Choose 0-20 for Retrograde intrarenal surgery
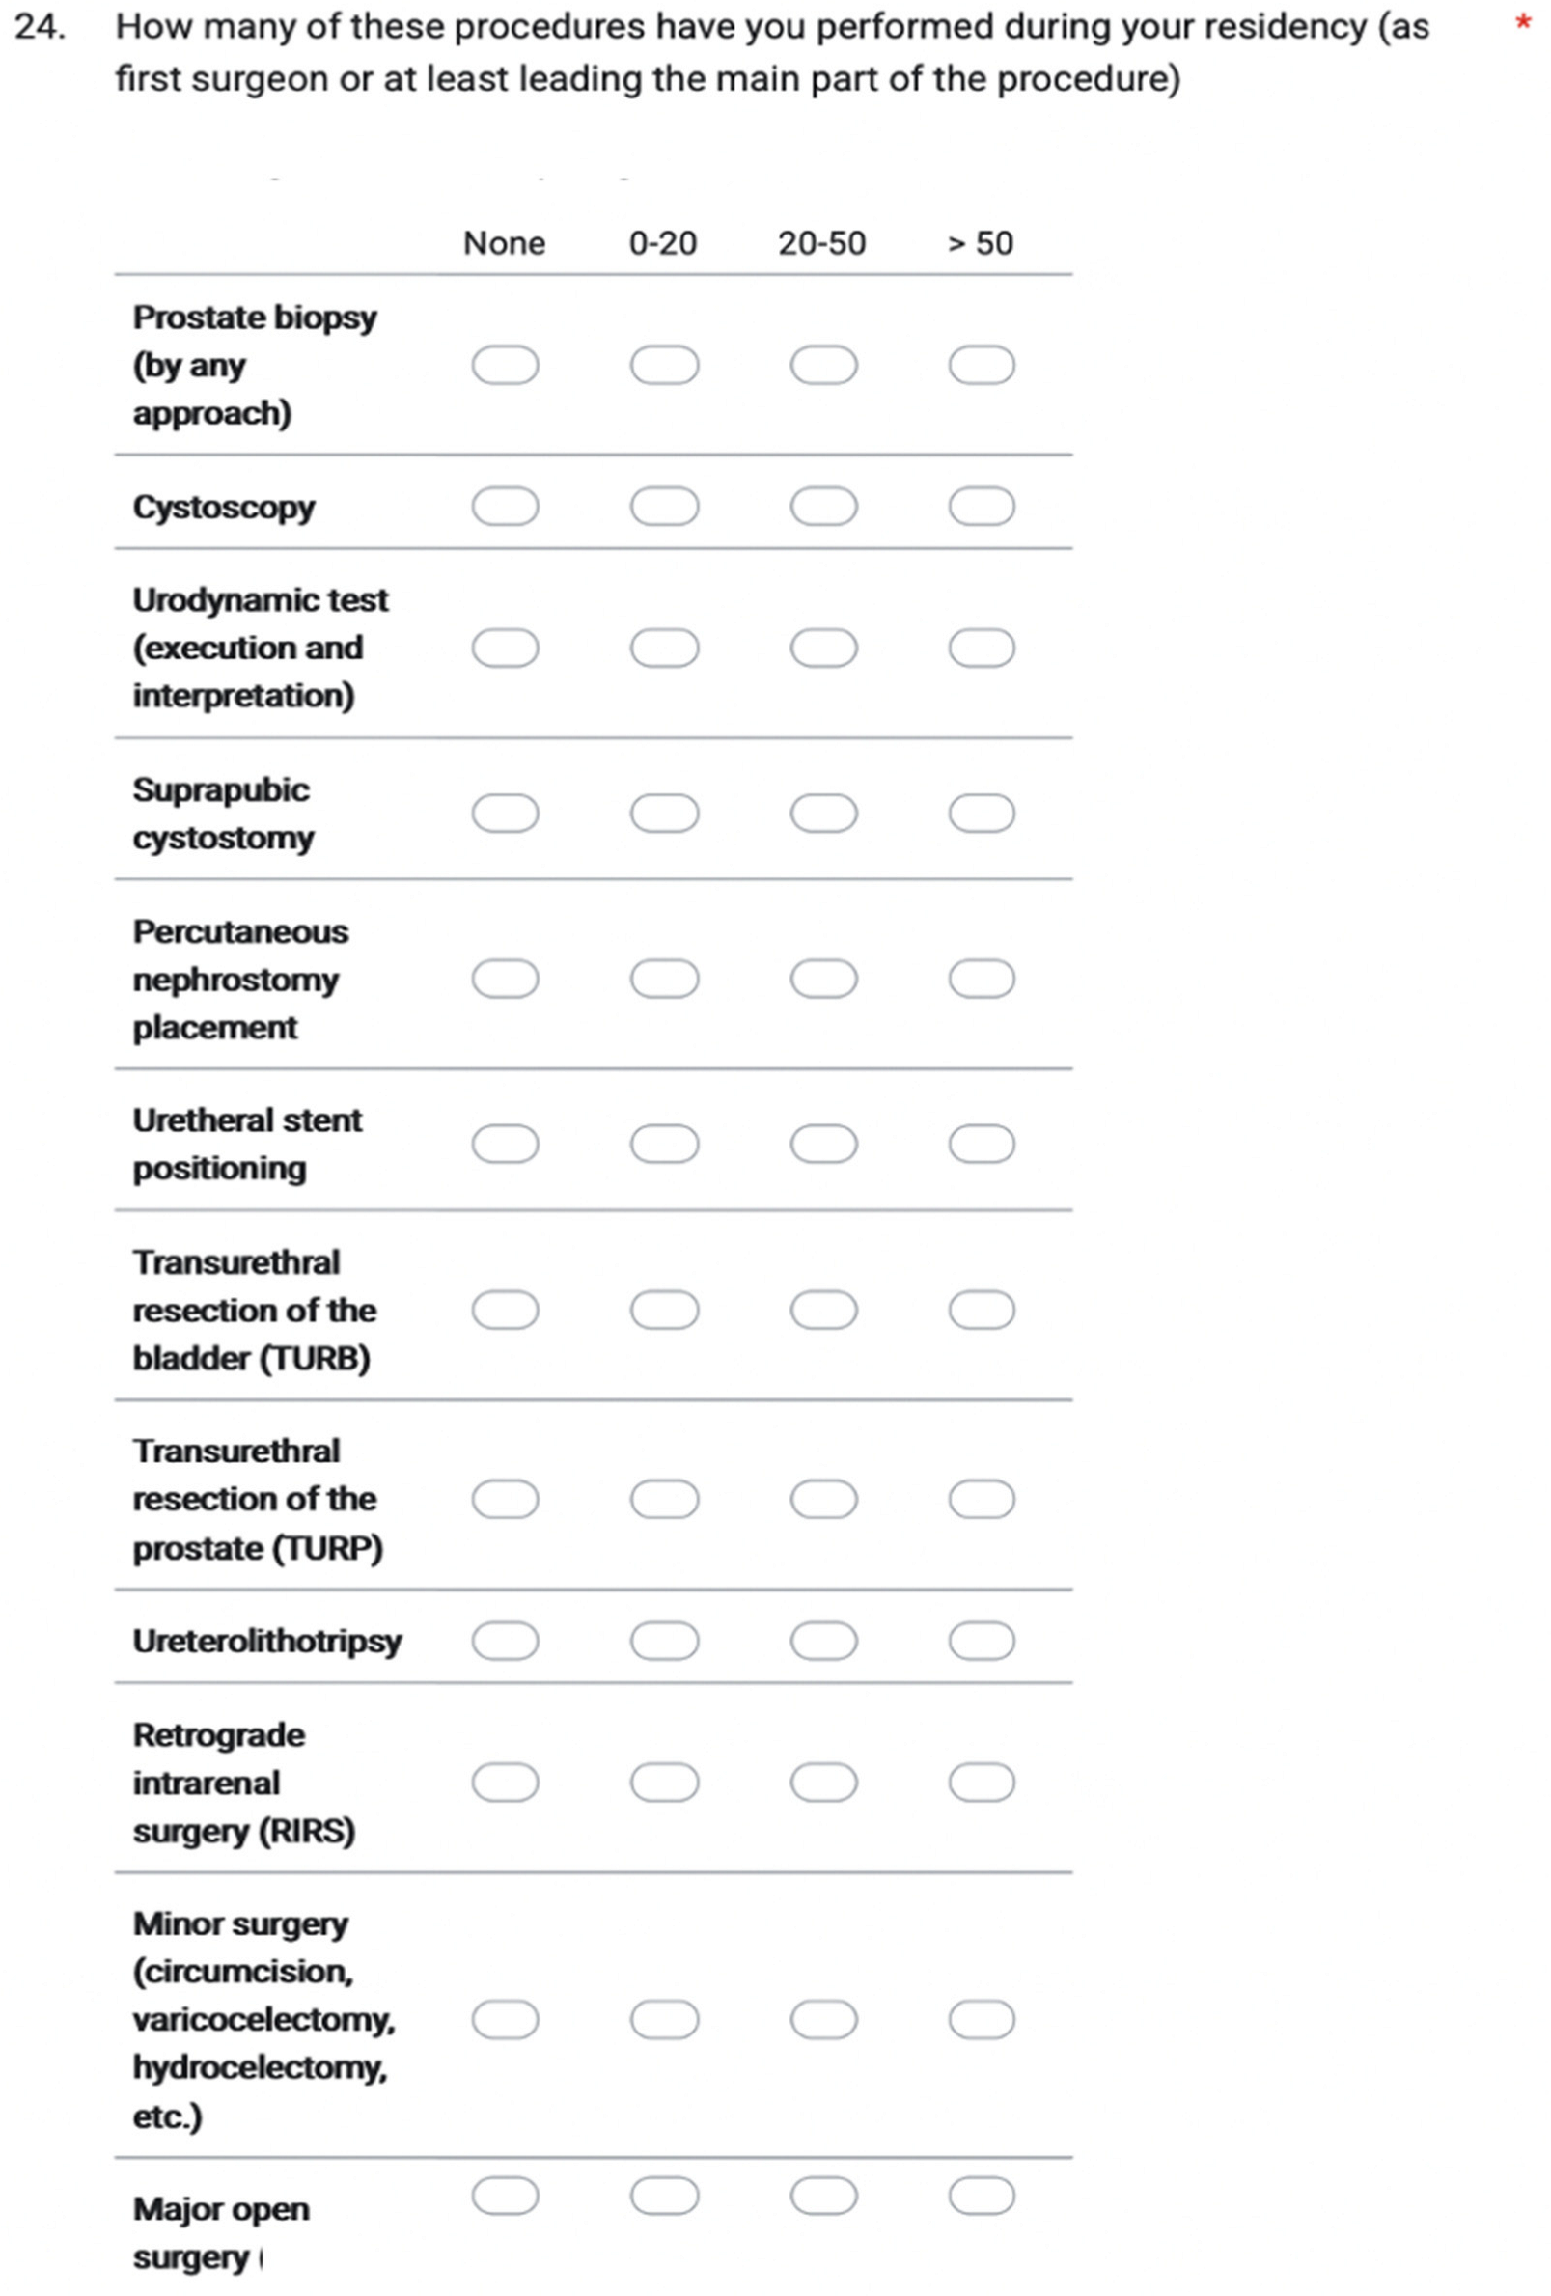This screenshot has width=1551, height=2296. [x=664, y=1783]
